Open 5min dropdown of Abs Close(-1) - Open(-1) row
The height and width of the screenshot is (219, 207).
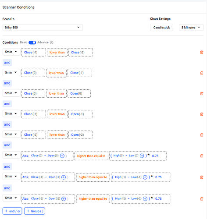(11, 176)
